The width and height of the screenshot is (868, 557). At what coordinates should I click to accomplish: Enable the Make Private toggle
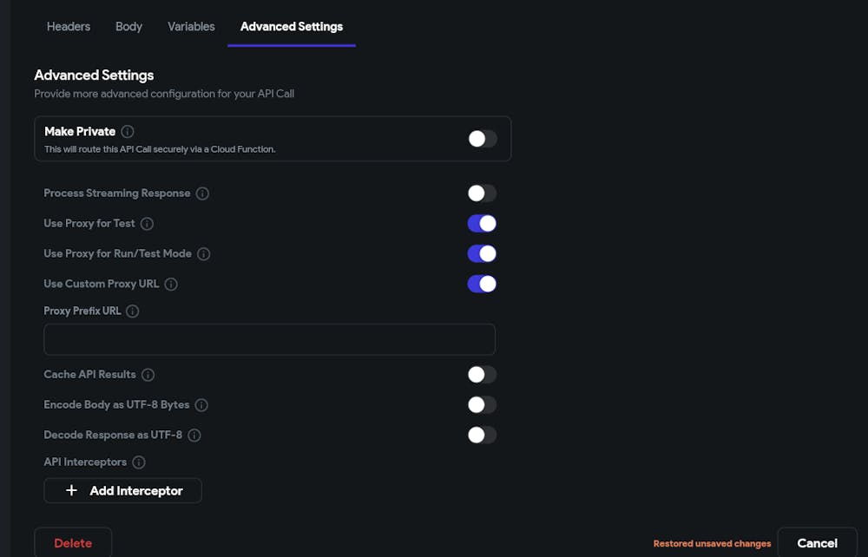482,139
